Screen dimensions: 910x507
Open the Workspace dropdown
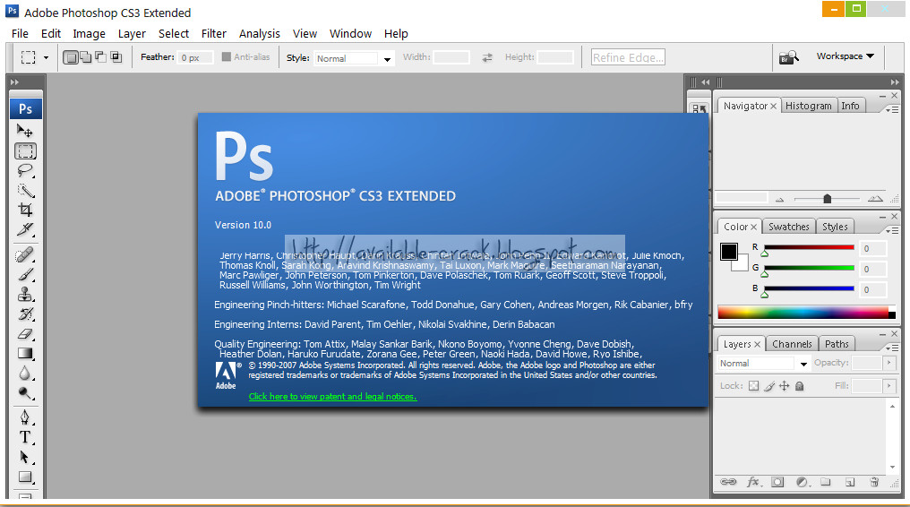845,56
